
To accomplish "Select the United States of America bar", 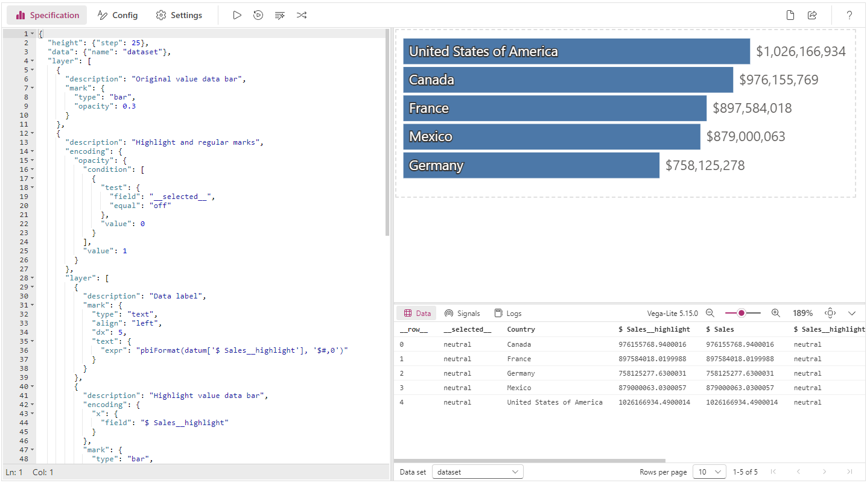I will (x=576, y=51).
